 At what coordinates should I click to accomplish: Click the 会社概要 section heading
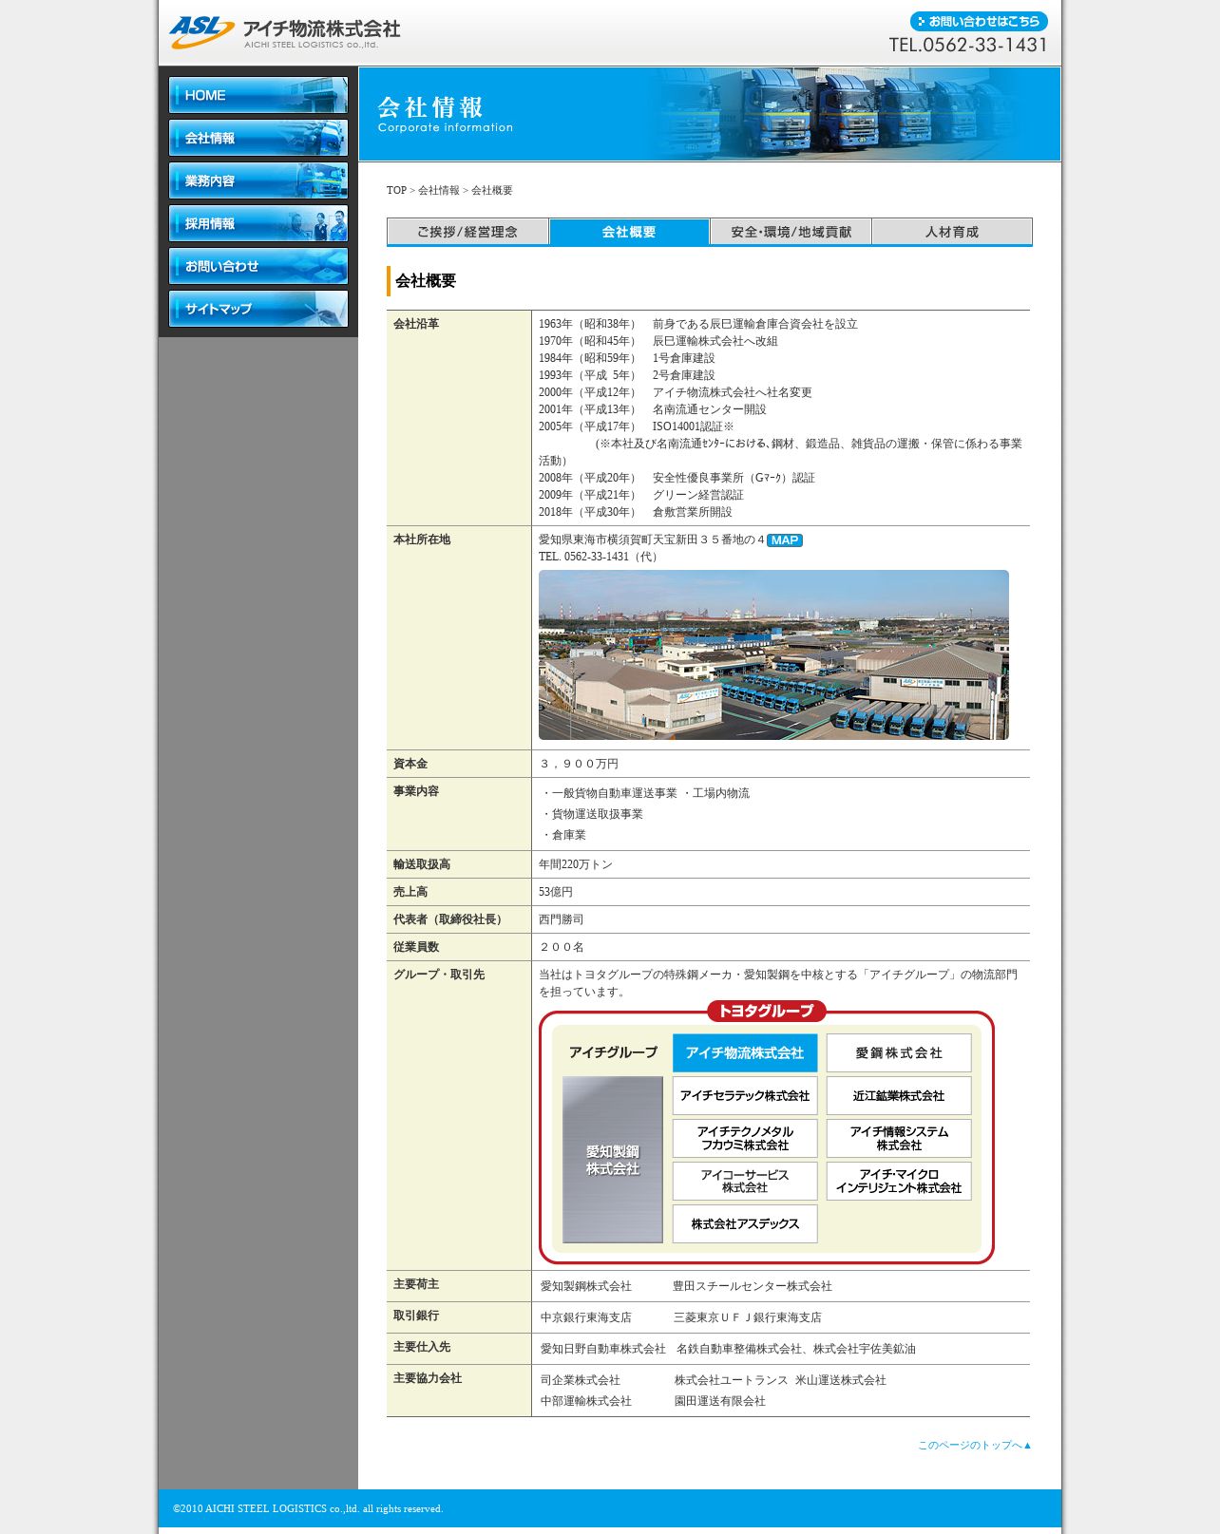(426, 281)
